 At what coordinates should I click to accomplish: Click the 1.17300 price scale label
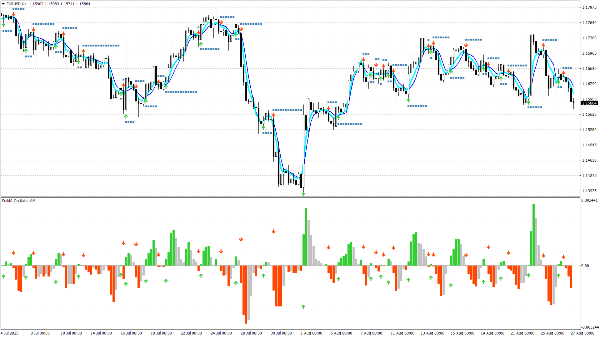coord(589,38)
